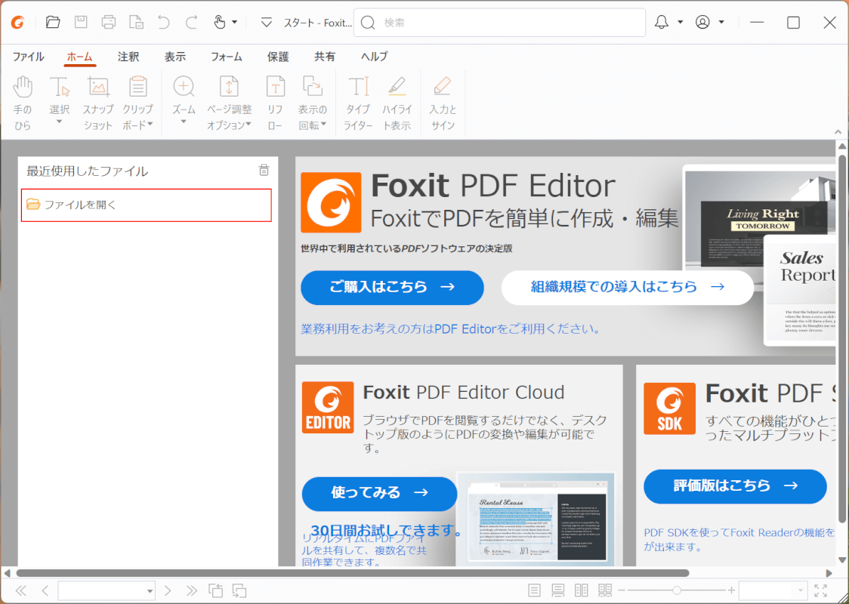Go to next page arrow
849x604 pixels.
pos(168,590)
